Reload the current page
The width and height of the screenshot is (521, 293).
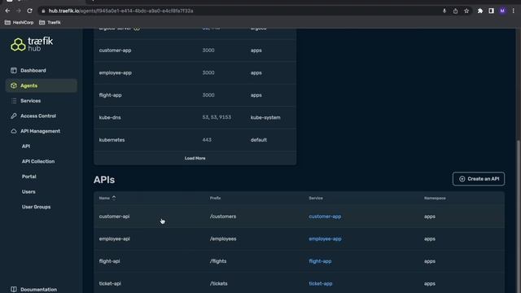click(x=29, y=11)
